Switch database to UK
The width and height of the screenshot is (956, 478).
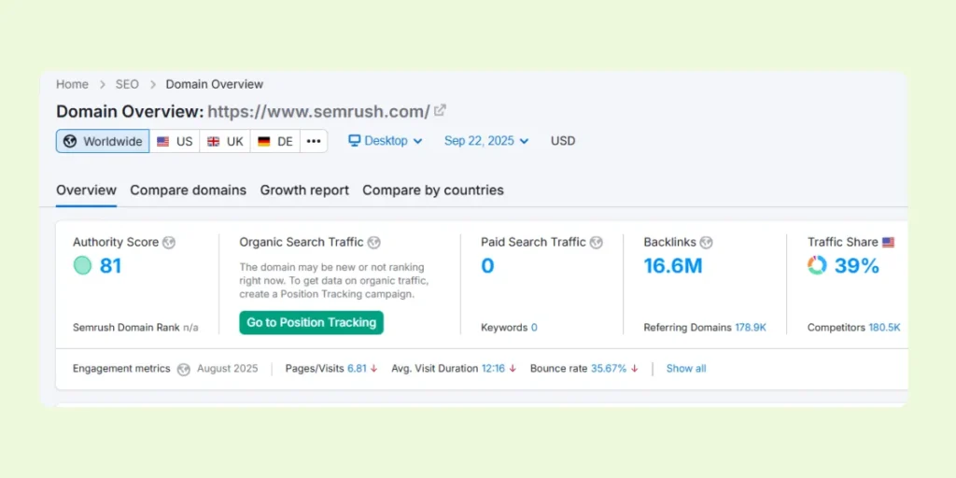pos(225,141)
